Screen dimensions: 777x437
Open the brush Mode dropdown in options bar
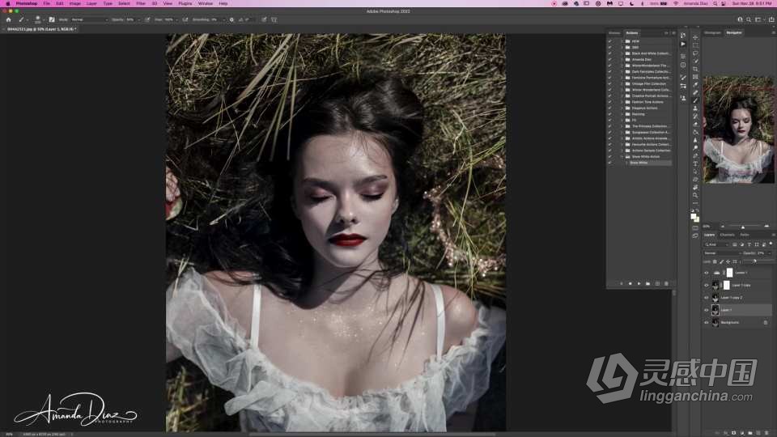click(89, 19)
